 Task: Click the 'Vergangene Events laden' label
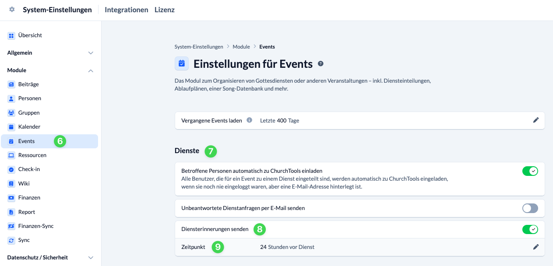pyautogui.click(x=212, y=120)
